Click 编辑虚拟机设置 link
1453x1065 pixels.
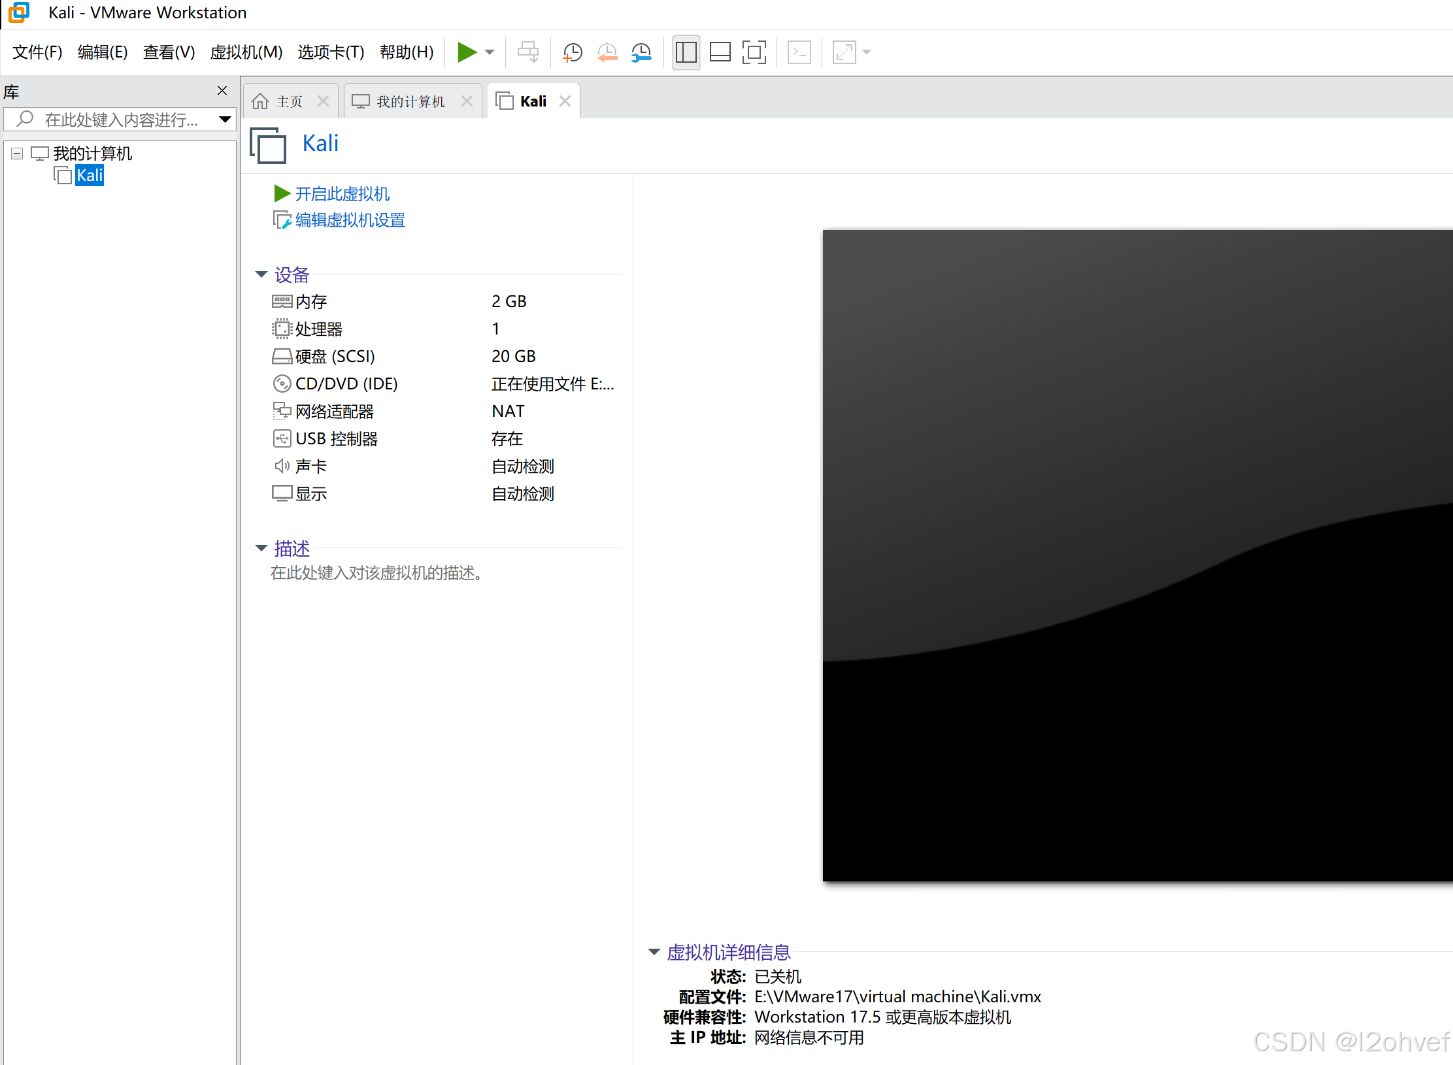tap(350, 221)
